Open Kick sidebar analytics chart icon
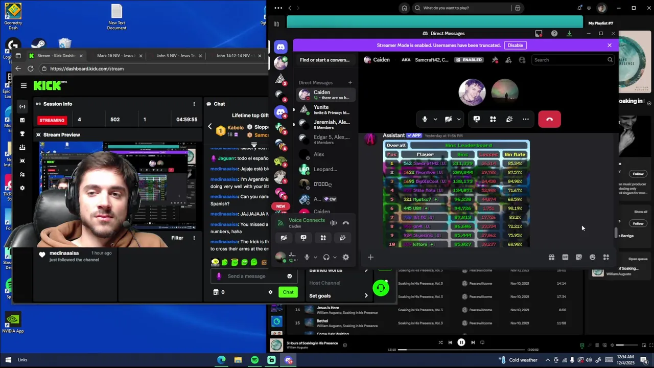Viewport: 654px width, 368px height. pos(22,120)
